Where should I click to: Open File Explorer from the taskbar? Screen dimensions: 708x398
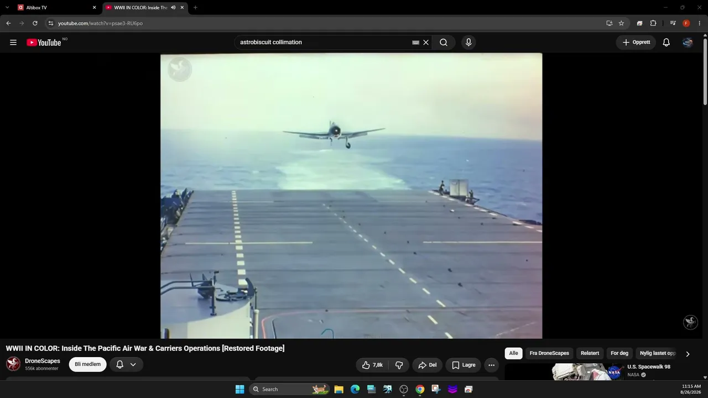click(x=339, y=389)
